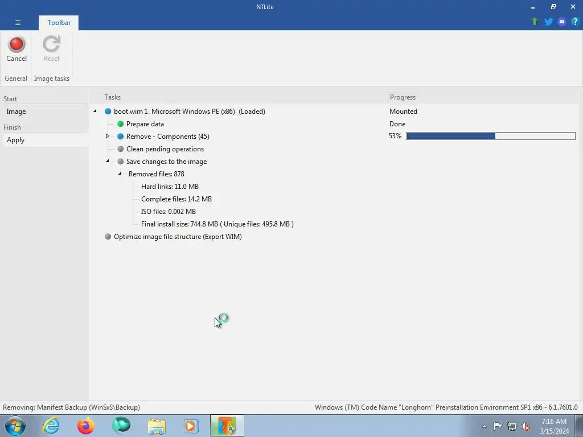Screen dimensions: 583x437
Task: Click the Tasks column header
Action: (112, 97)
